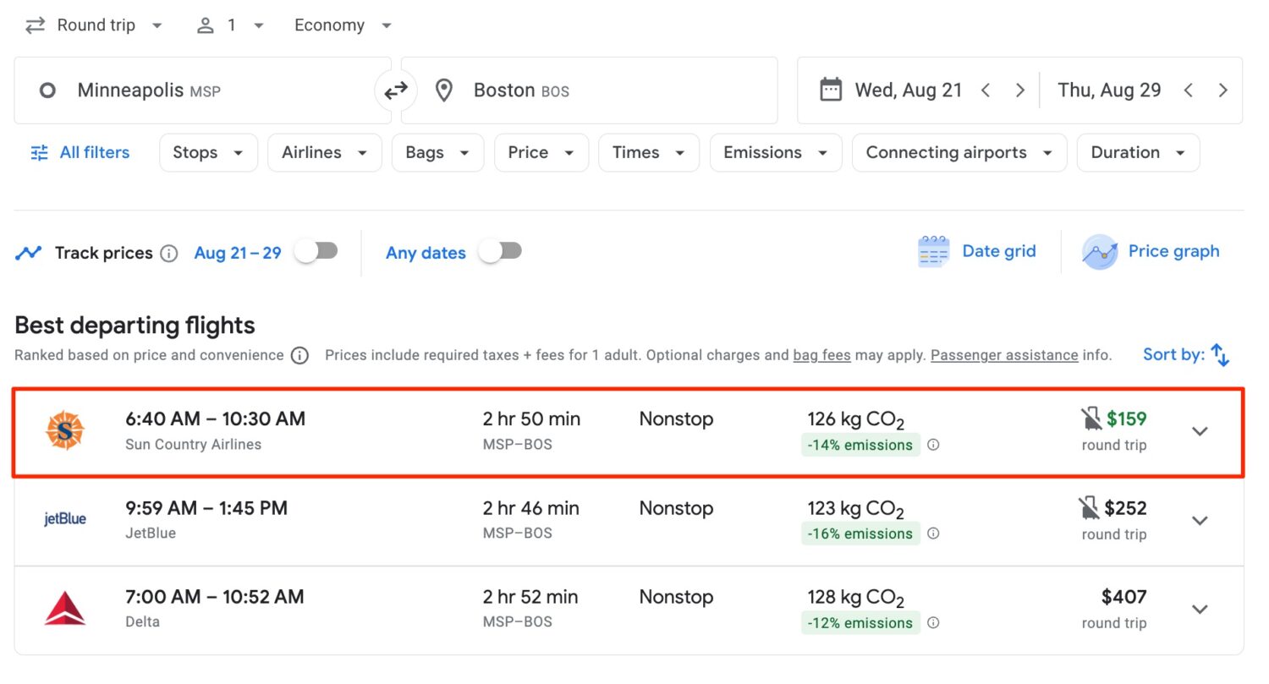Open the bag fees link
The image size is (1269, 684).
pos(821,355)
